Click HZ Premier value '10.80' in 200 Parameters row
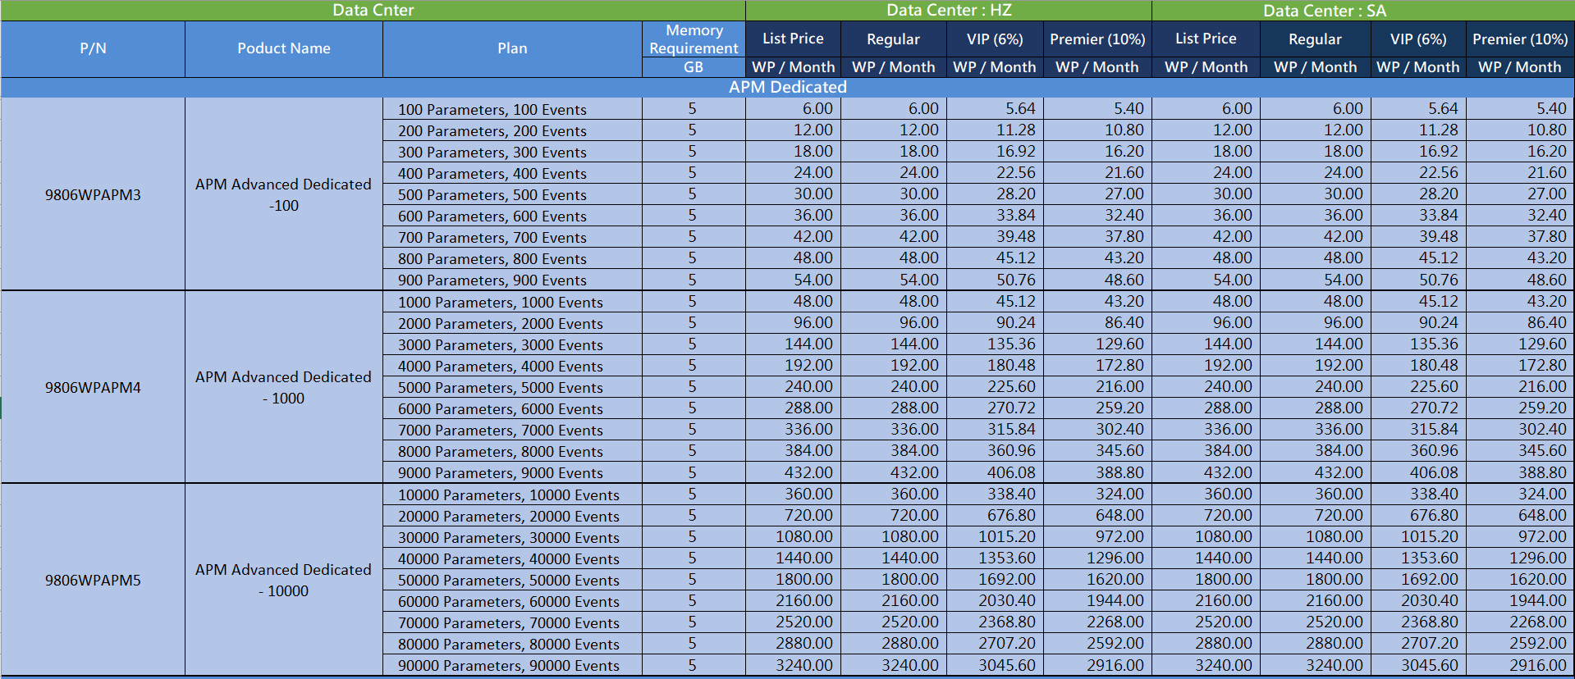1575x679 pixels. (1097, 130)
